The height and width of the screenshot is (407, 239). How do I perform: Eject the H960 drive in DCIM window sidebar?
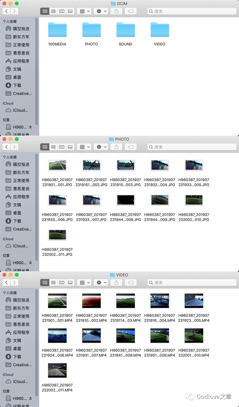[x=30, y=127]
